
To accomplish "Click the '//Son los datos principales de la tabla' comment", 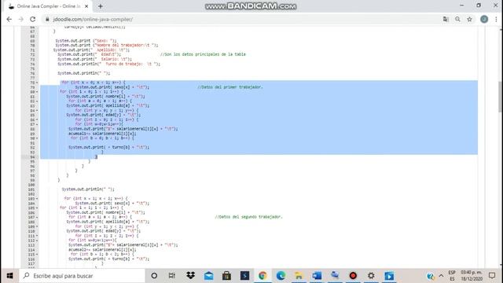I will coord(203,54).
